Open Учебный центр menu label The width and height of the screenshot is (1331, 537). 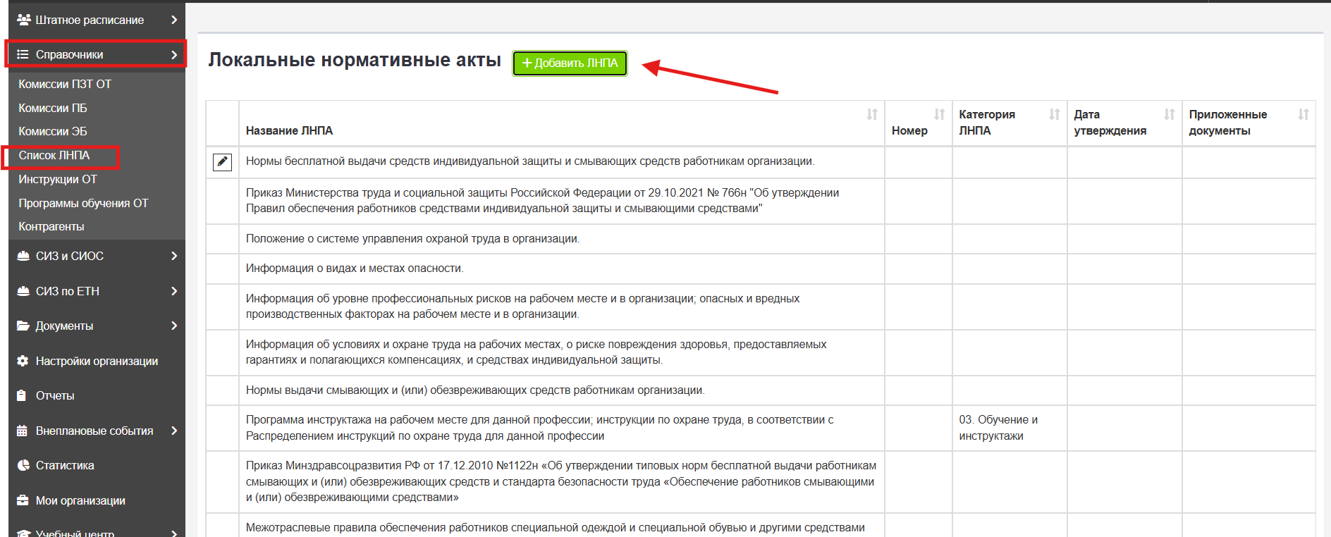click(x=75, y=533)
